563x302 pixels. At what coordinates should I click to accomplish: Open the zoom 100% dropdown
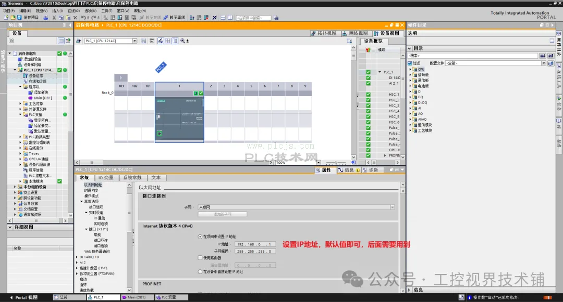(x=319, y=163)
